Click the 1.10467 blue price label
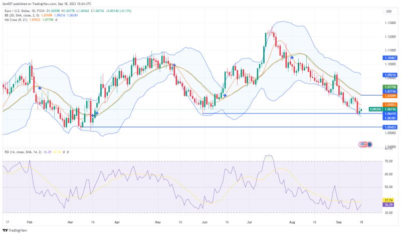Viewport: 401px width, 235px height. click(390, 57)
